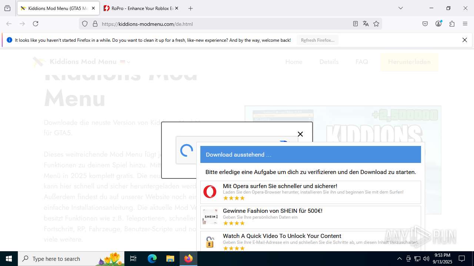Screen dimensions: 474x266
Task: Open the Firefox account icon
Action: 439,24
